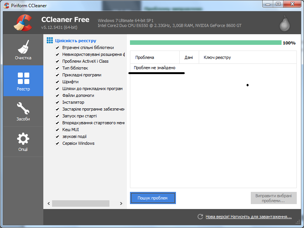Click the Intel Core2 Duo hardware info line
The image size is (304, 228).
click(x=169, y=25)
